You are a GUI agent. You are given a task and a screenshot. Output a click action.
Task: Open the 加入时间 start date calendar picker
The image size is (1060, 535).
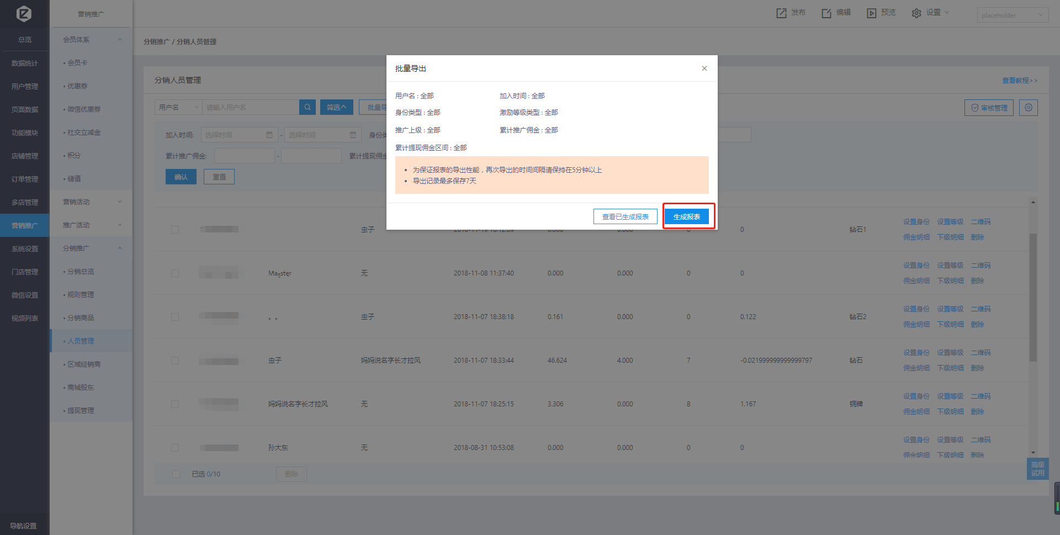[x=269, y=135]
